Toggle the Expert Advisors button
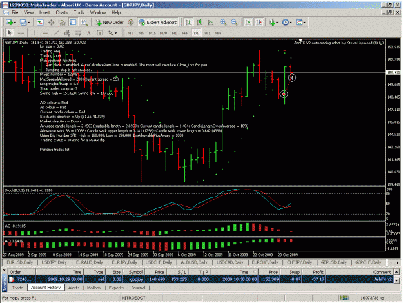This screenshot has width=403, height=303. pos(158,23)
